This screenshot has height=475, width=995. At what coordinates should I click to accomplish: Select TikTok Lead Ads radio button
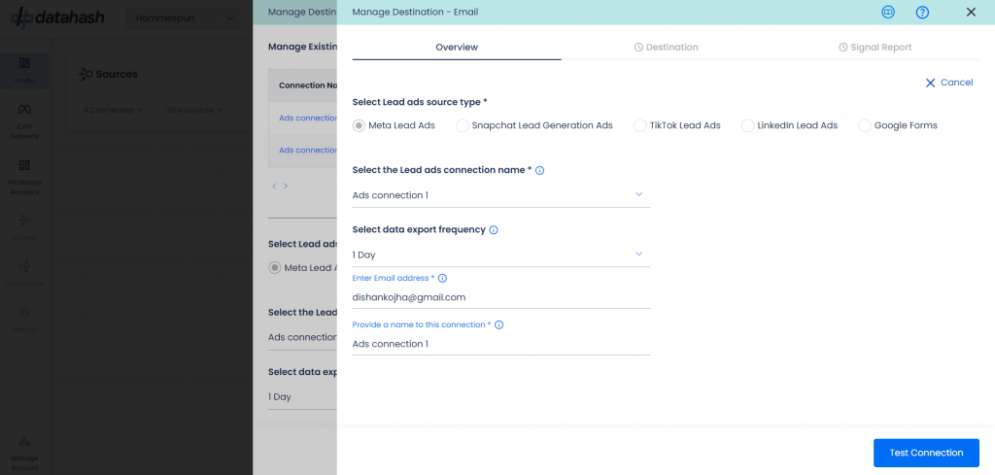click(639, 125)
